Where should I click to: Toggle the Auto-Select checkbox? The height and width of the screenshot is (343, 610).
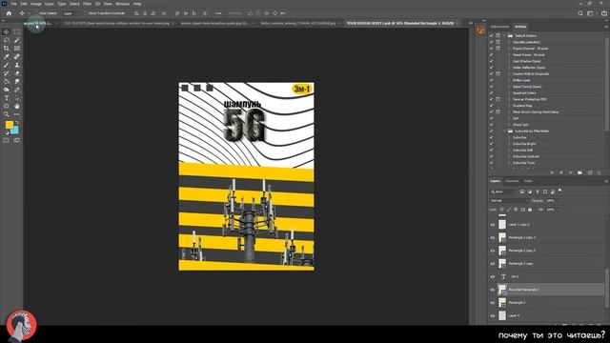pos(36,13)
